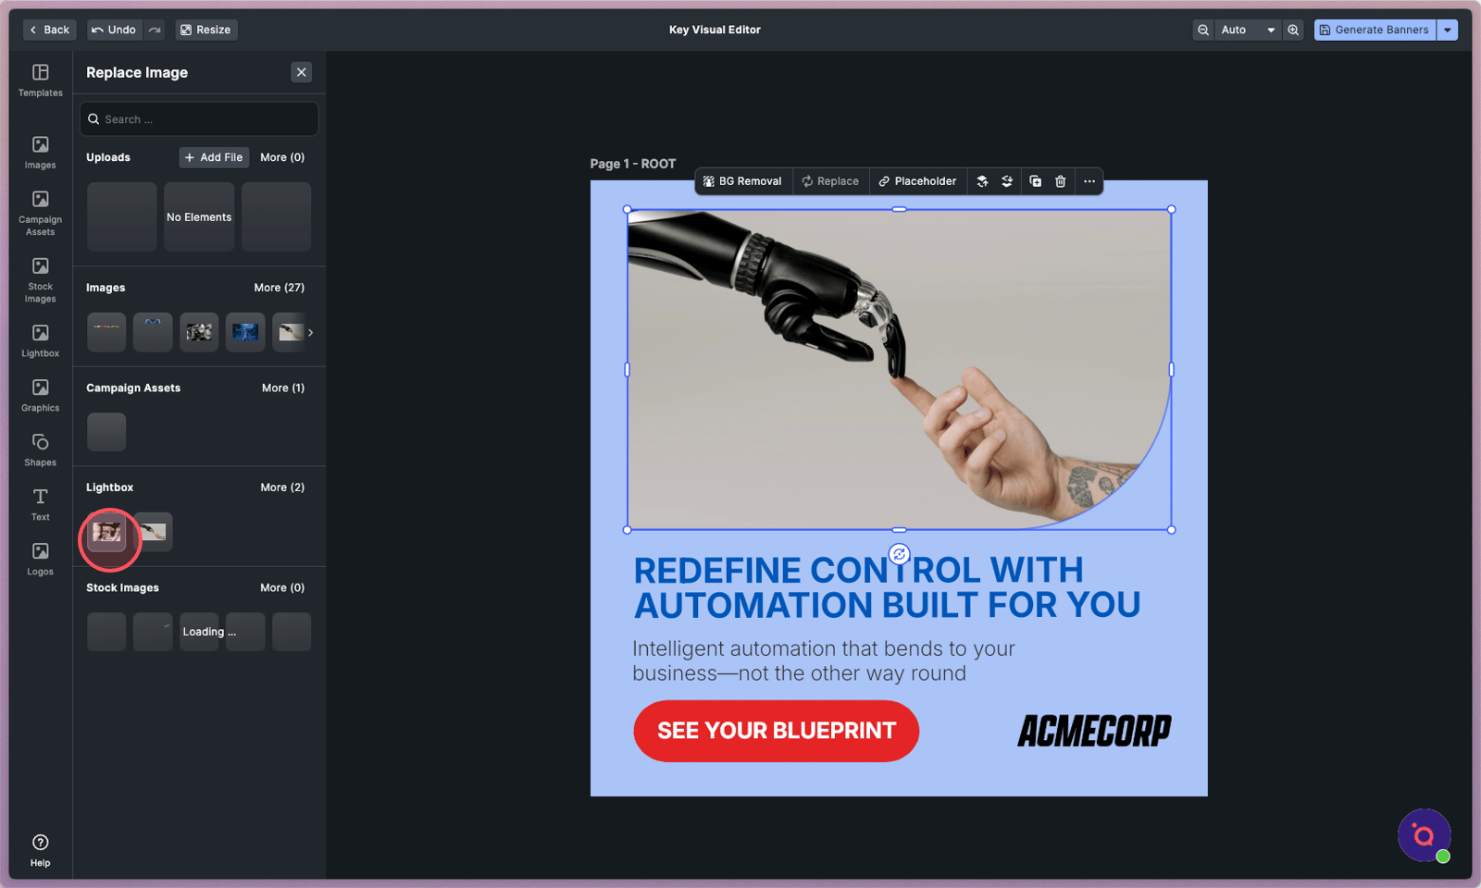Pick the blue fourth Images thumbnail

(245, 332)
